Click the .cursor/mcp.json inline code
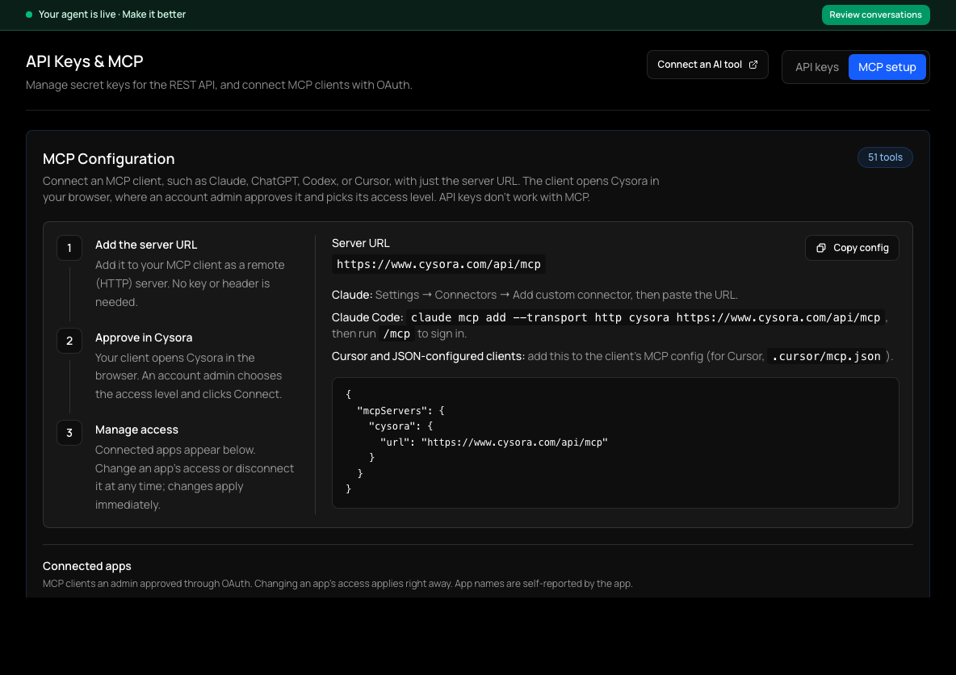 click(826, 356)
